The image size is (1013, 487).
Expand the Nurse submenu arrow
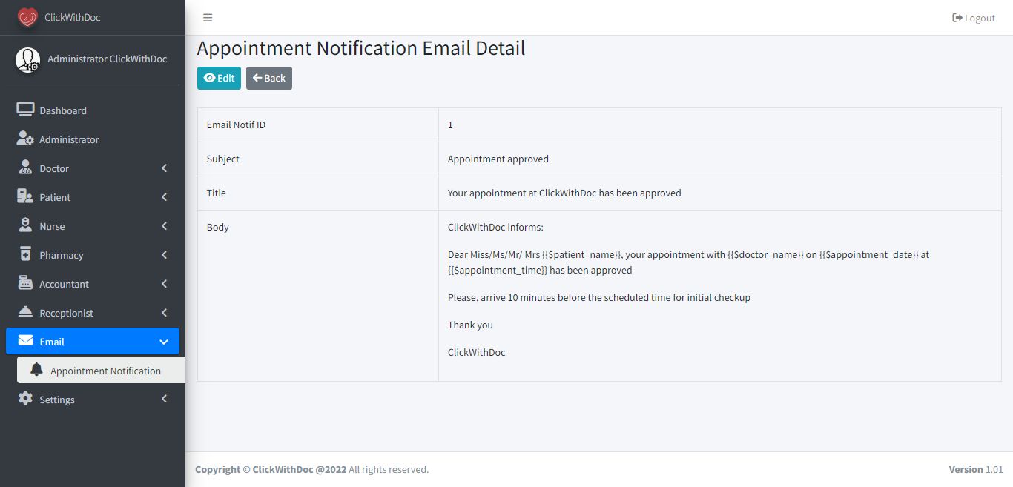tap(164, 226)
